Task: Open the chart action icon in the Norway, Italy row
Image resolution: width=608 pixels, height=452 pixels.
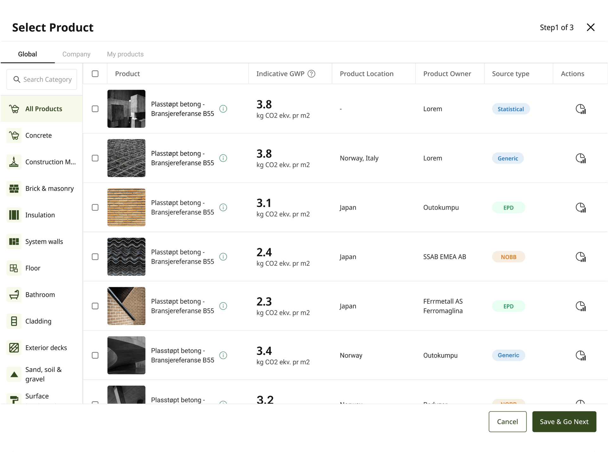Action: tap(580, 158)
